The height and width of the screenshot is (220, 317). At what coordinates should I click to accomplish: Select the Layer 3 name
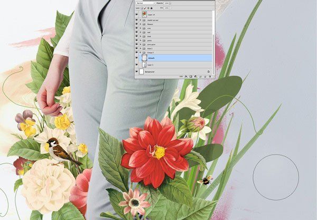click(x=150, y=65)
